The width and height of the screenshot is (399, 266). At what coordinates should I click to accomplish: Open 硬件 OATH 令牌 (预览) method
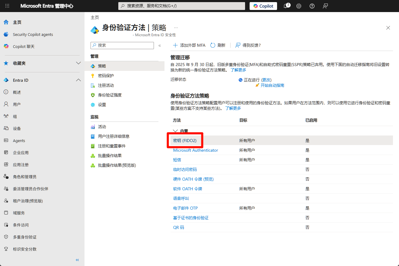point(193,179)
